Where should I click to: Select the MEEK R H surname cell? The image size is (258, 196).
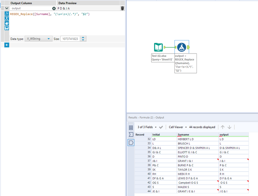pyautogui.click(x=198, y=174)
